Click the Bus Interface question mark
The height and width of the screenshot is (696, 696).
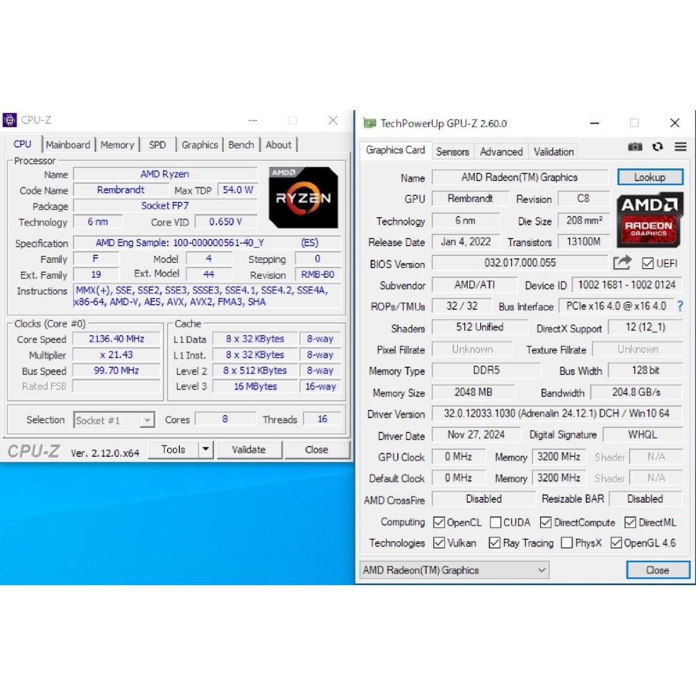tap(680, 306)
